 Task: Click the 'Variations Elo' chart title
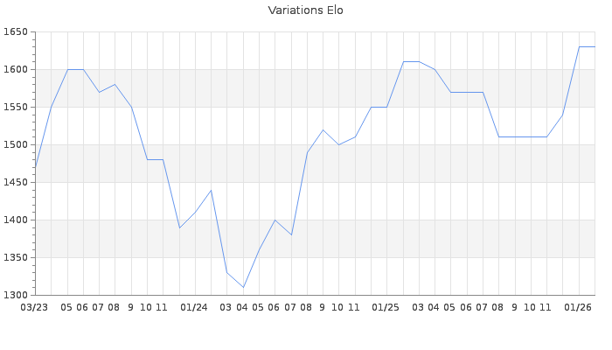[x=305, y=10]
